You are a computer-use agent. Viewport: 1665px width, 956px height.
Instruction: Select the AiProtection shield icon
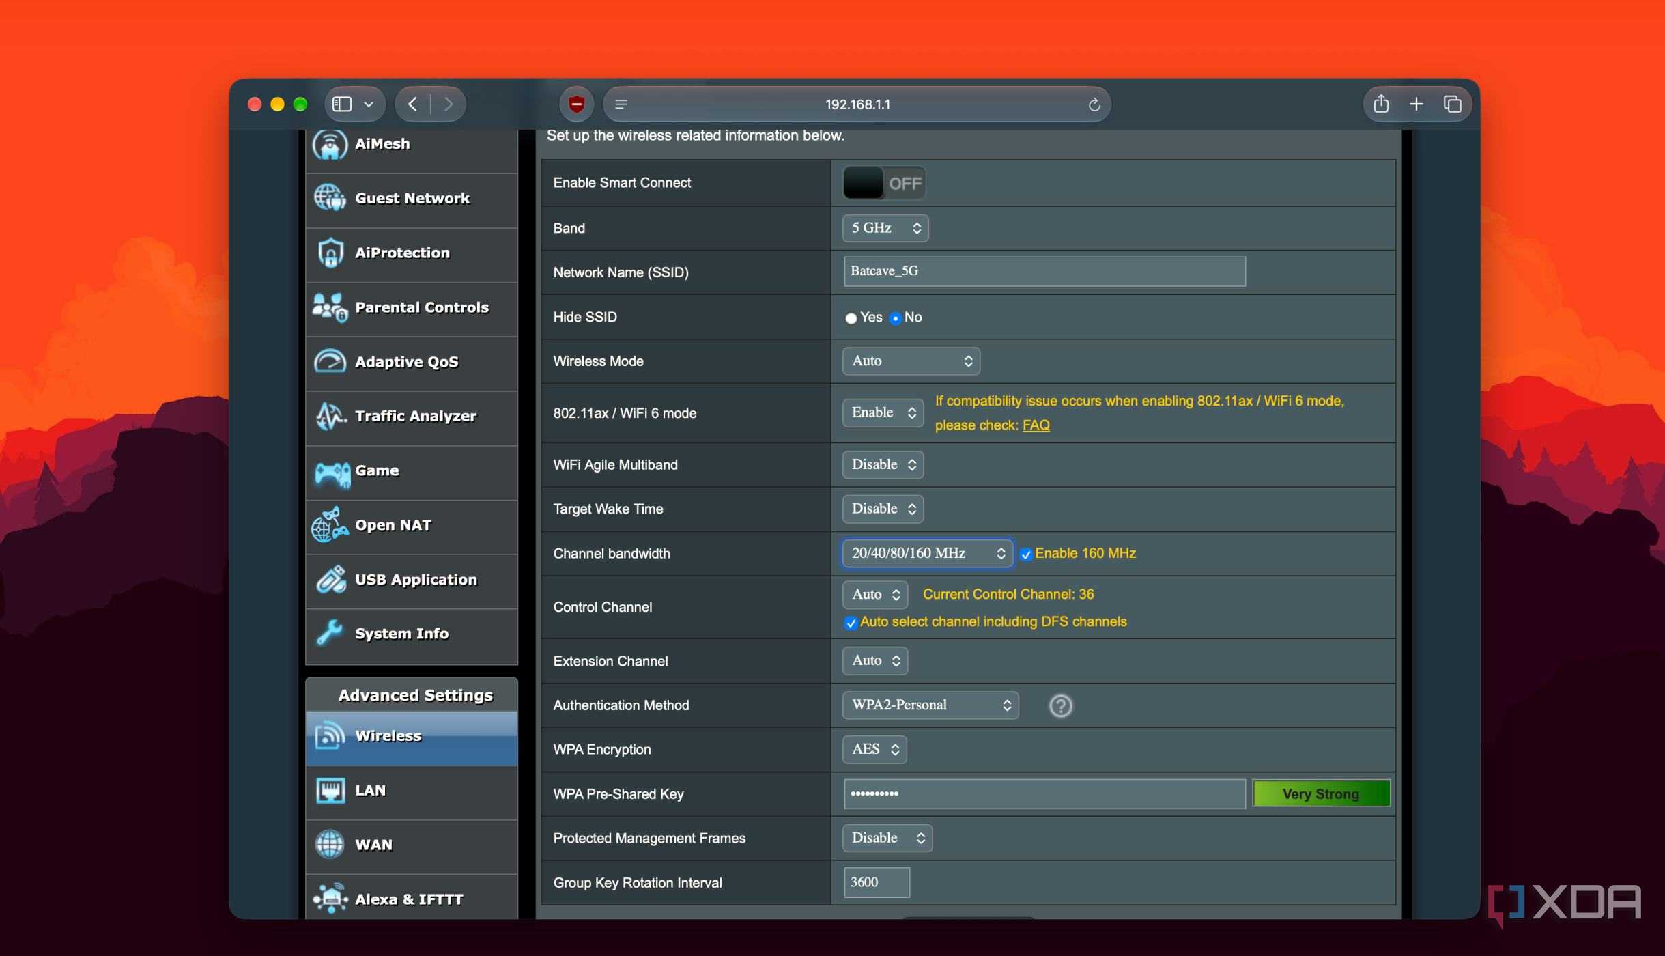330,253
